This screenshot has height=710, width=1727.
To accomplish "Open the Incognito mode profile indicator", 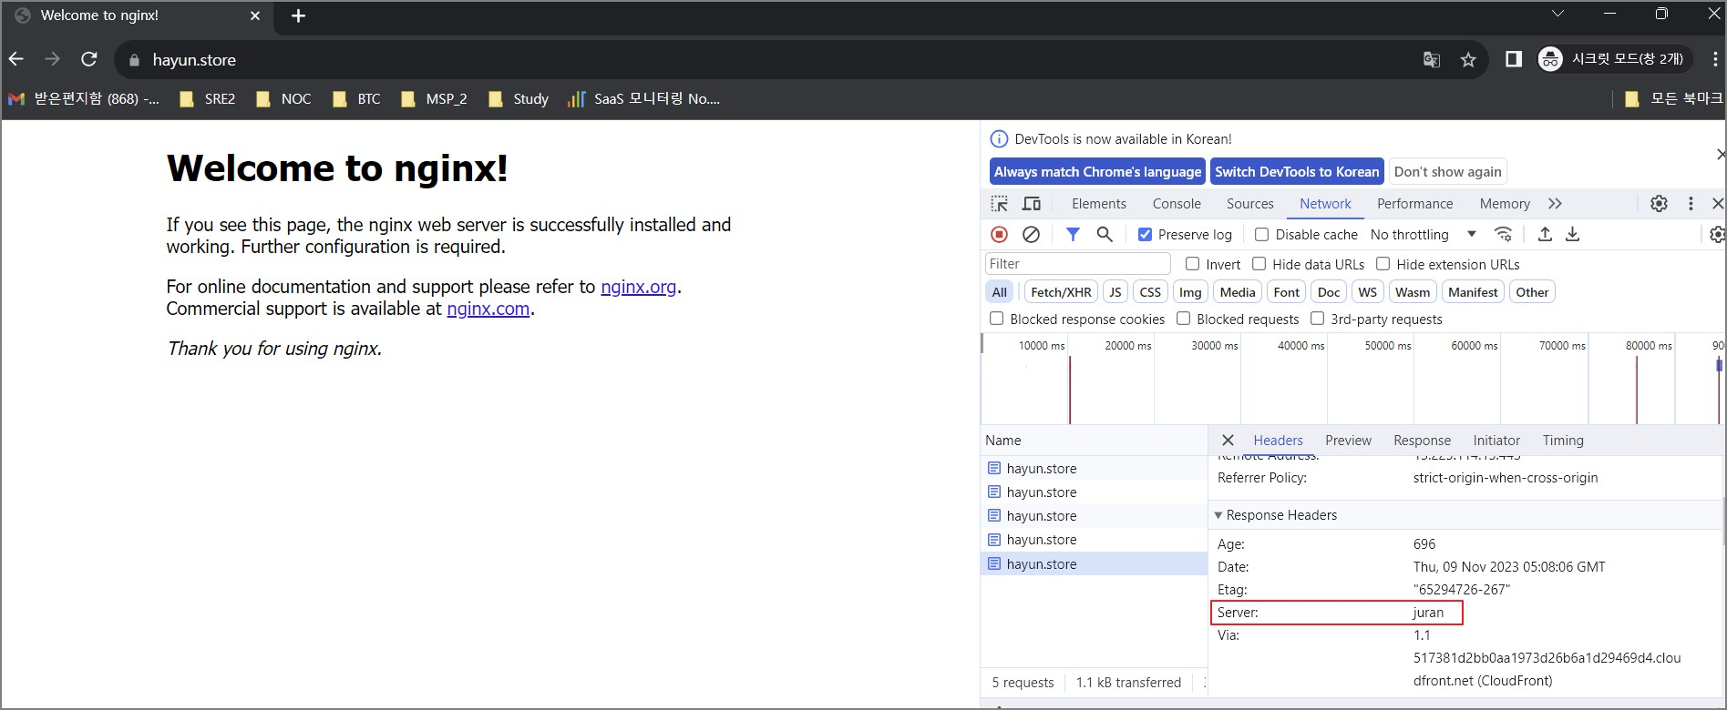I will pyautogui.click(x=1614, y=59).
